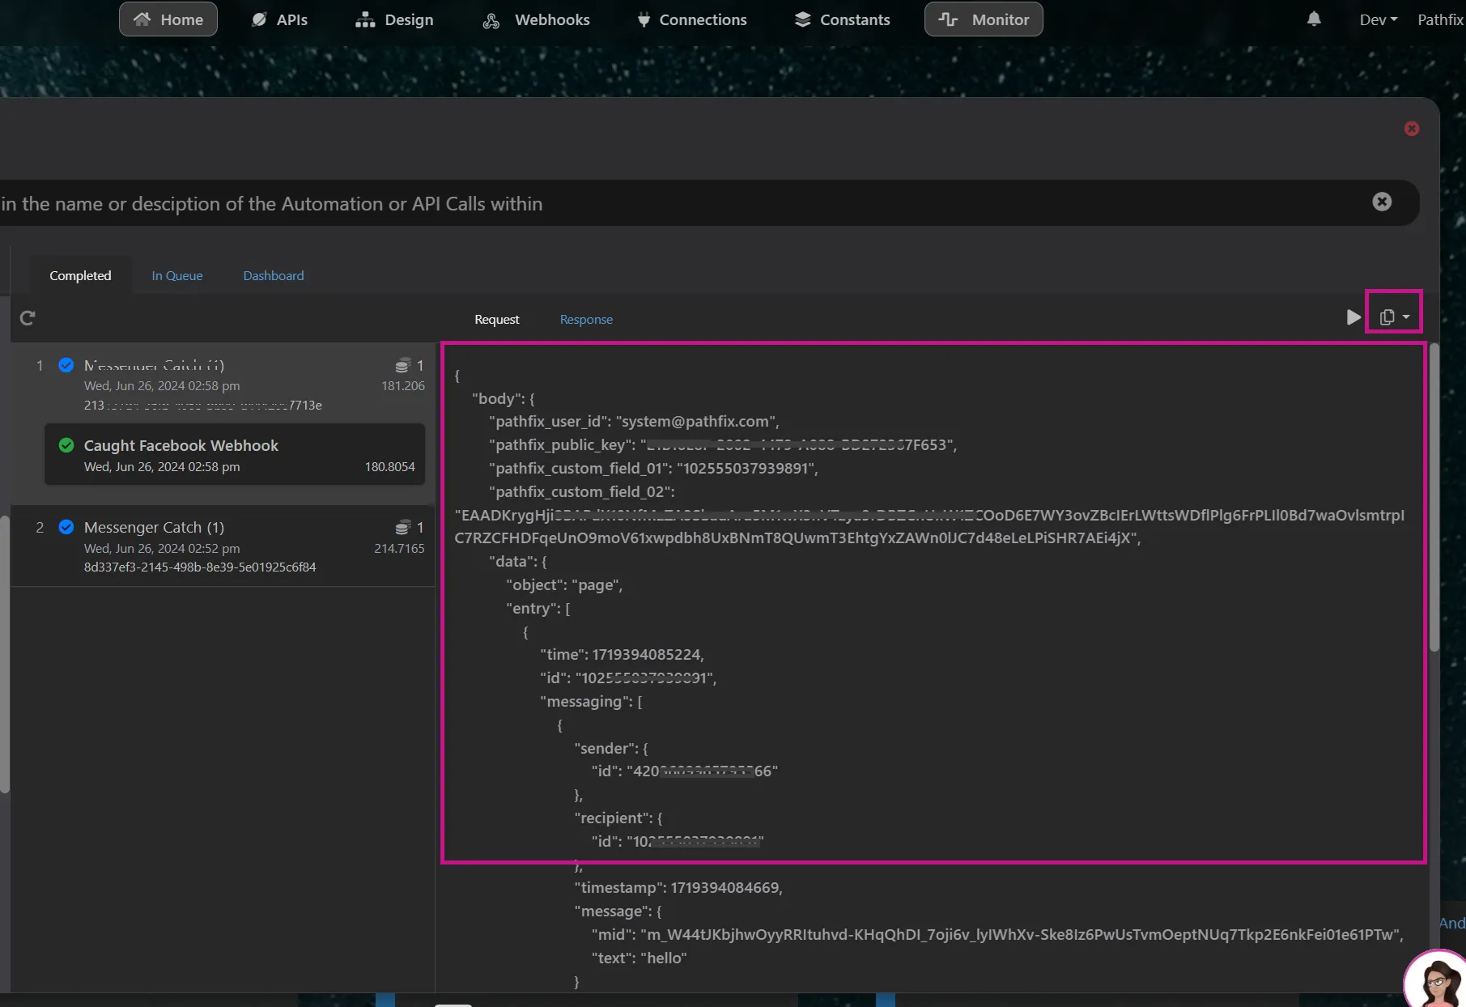This screenshot has height=1007, width=1466.
Task: Show the Request tab
Action: (497, 319)
